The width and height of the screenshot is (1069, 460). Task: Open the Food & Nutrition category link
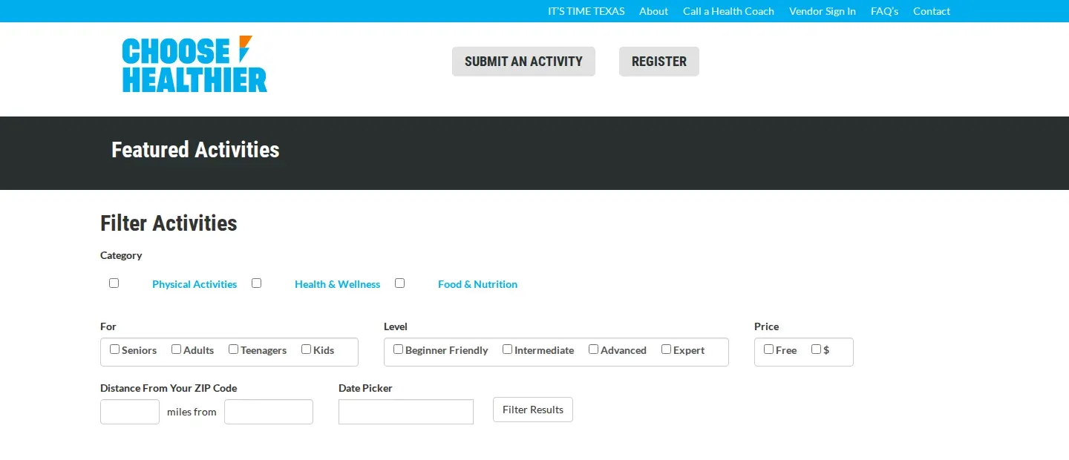[x=477, y=284]
